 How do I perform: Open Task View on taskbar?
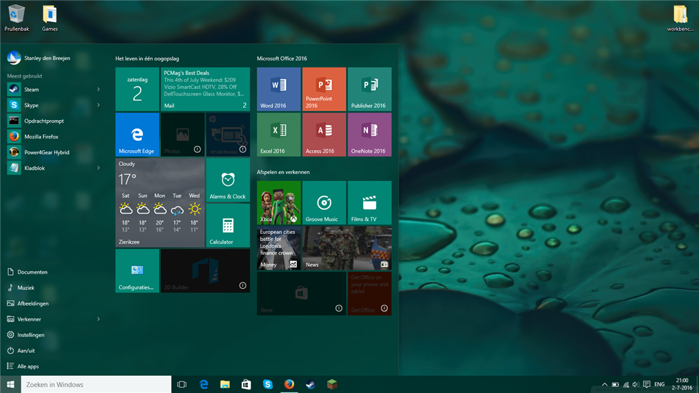[x=182, y=384]
